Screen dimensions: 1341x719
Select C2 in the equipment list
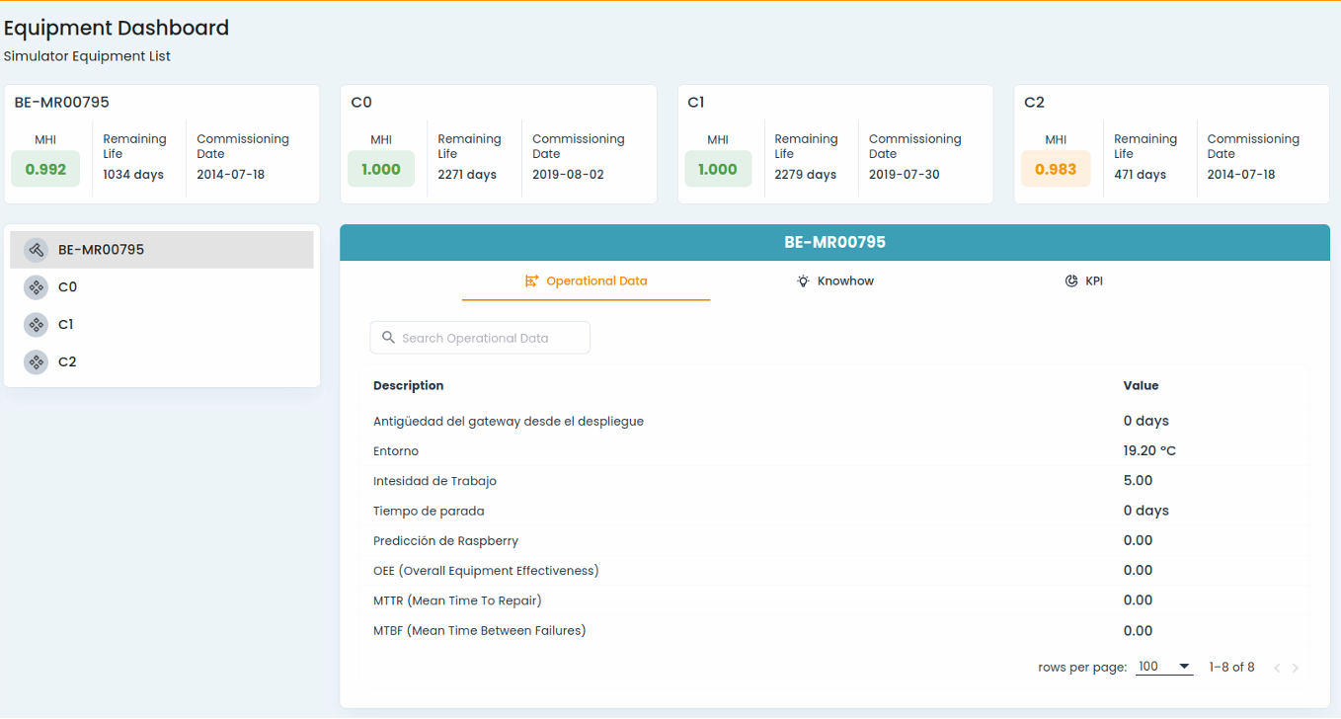[162, 362]
